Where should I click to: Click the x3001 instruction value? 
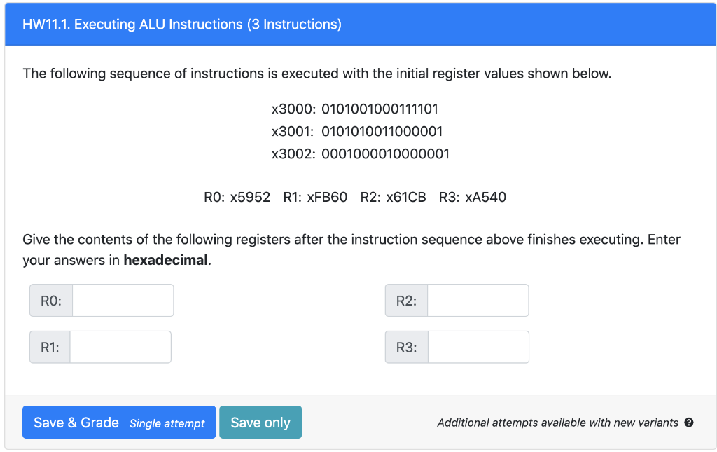click(x=384, y=131)
